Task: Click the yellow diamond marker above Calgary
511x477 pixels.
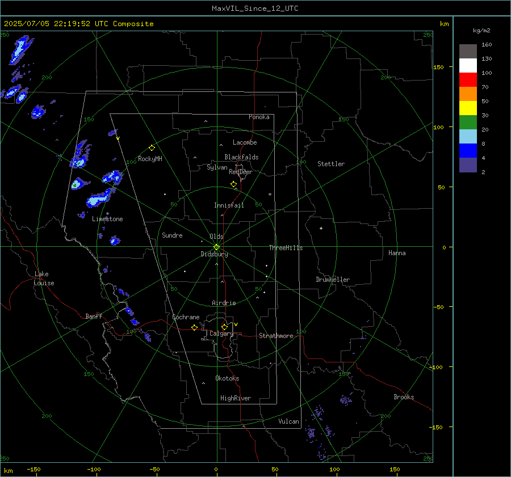Action: [x=224, y=327]
